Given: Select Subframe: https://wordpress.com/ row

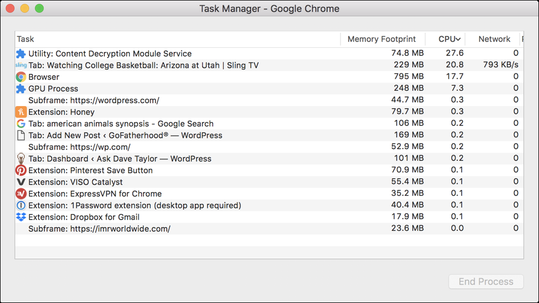Looking at the screenshot, I should coord(269,101).
